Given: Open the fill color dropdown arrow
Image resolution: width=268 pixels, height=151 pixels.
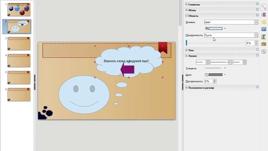Looking at the screenshot, I should [x=225, y=29].
